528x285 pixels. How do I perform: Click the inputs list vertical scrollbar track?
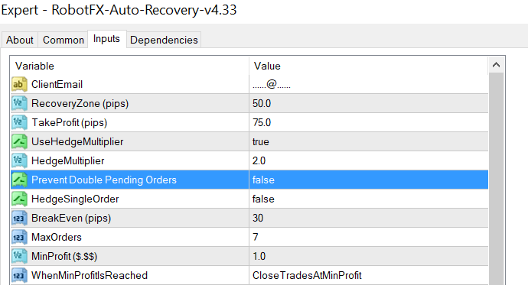click(496, 178)
